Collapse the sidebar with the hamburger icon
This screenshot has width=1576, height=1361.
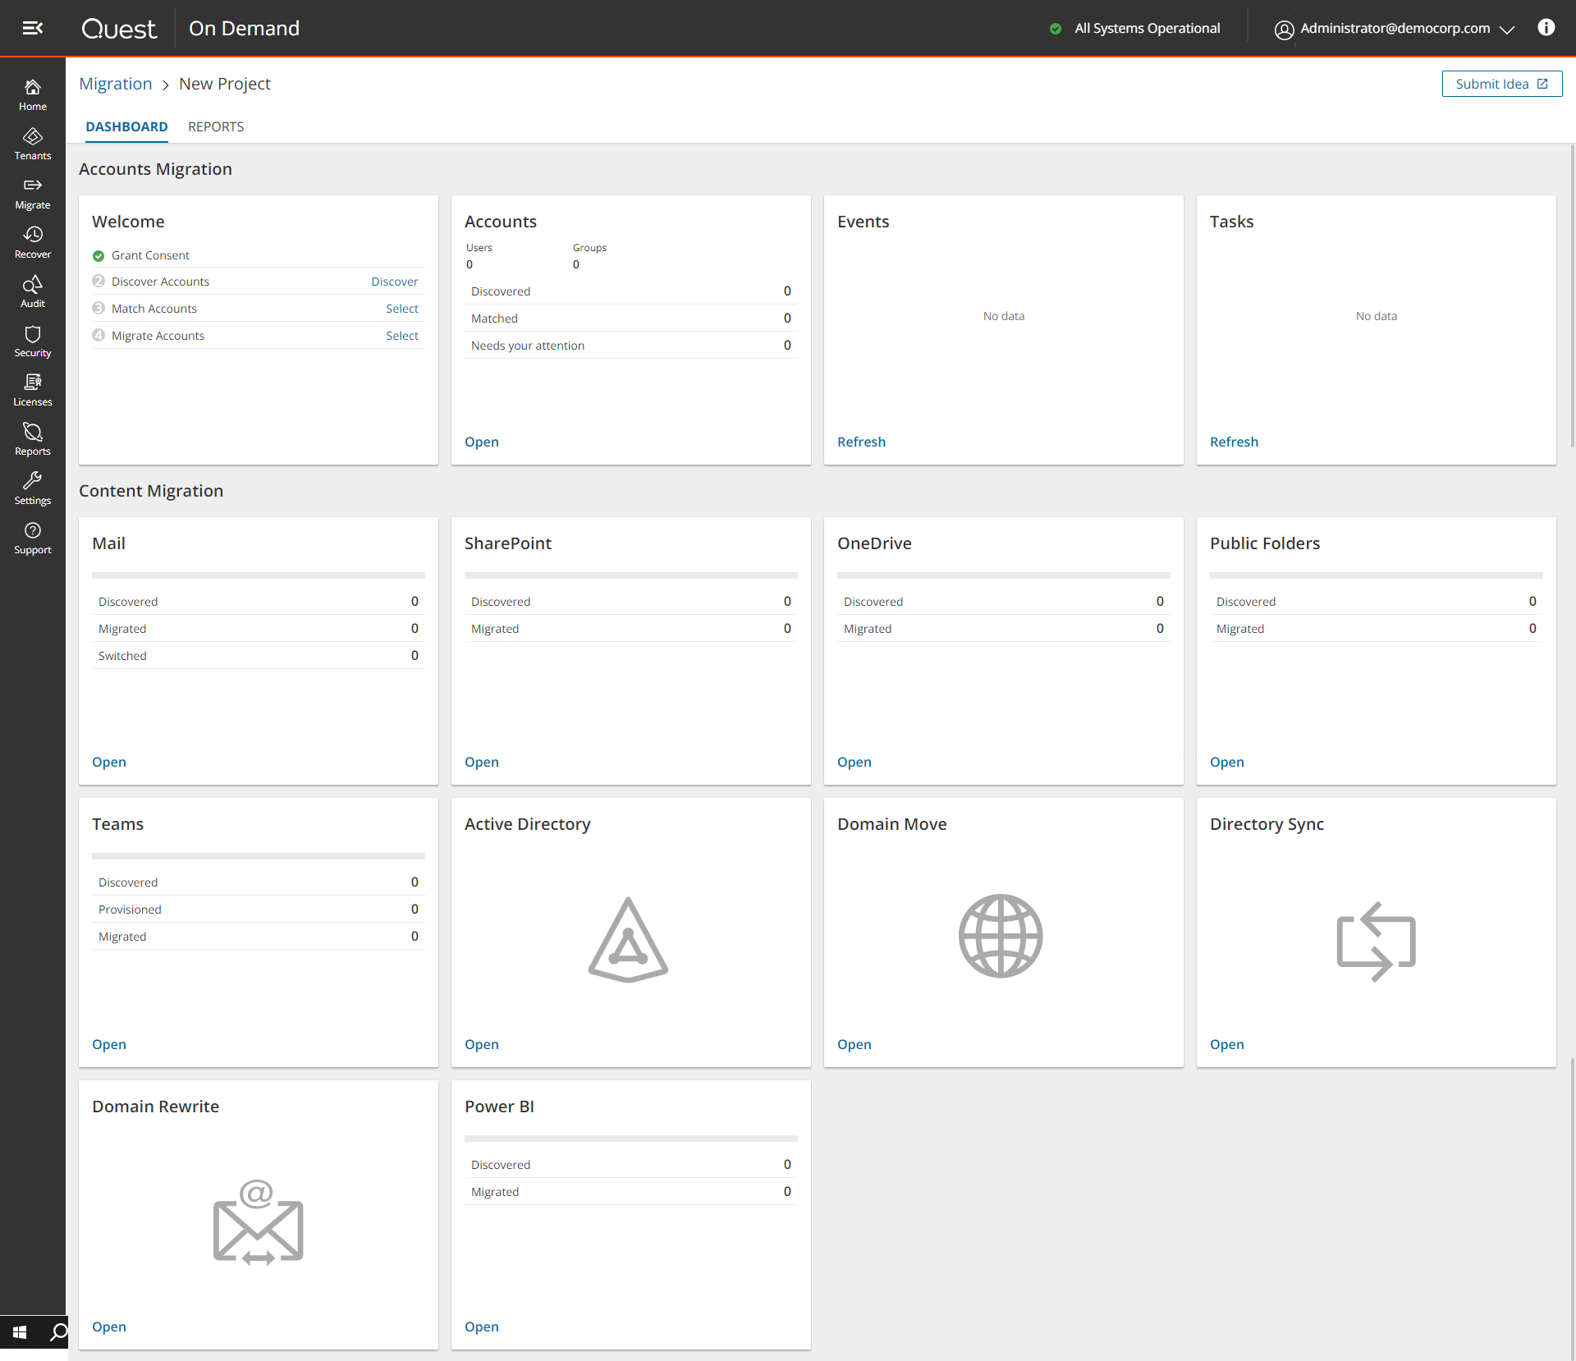click(32, 28)
